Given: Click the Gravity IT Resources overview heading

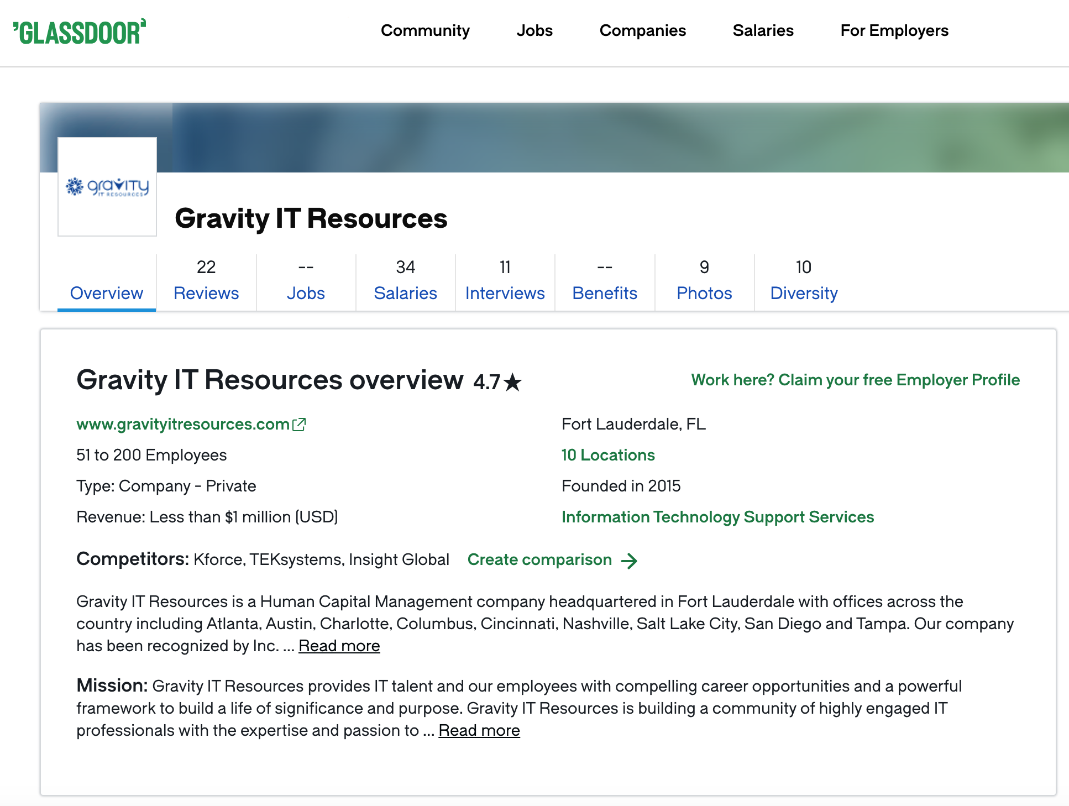Looking at the screenshot, I should [x=270, y=380].
